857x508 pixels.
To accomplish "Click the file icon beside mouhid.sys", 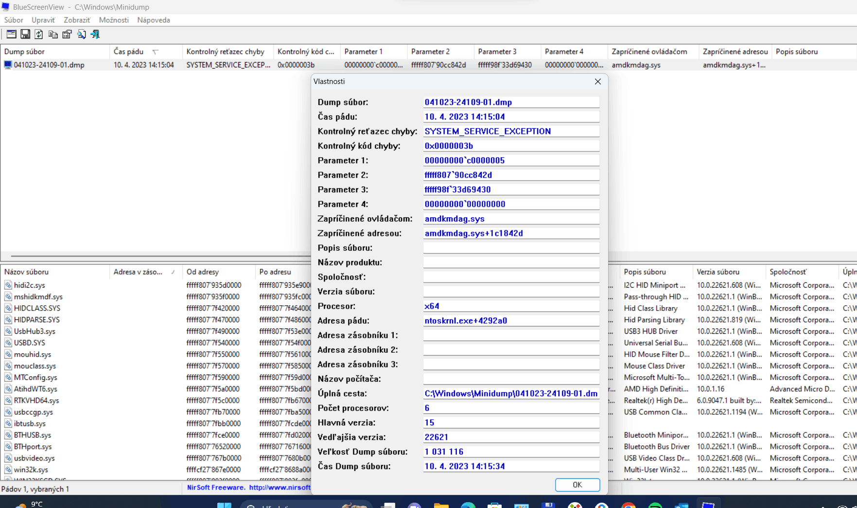I will coord(8,355).
